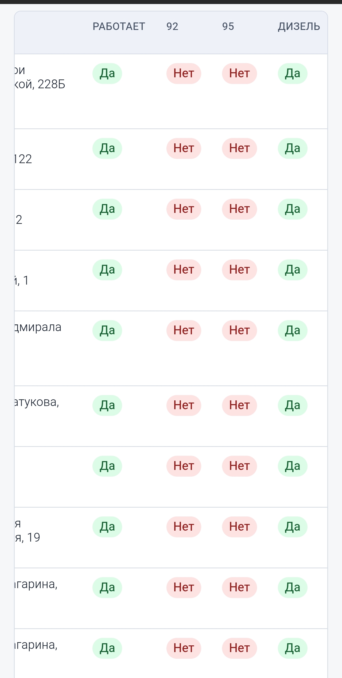
Task: Click the РАБОТАЕТ column header
Action: point(119,26)
